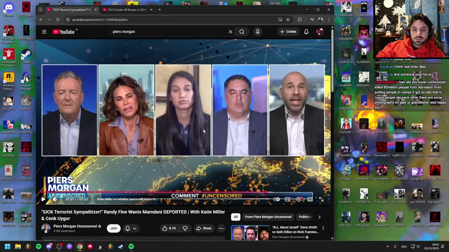Open the Discord desktop icon
Screen dimensions: 449x252
click(x=9, y=9)
